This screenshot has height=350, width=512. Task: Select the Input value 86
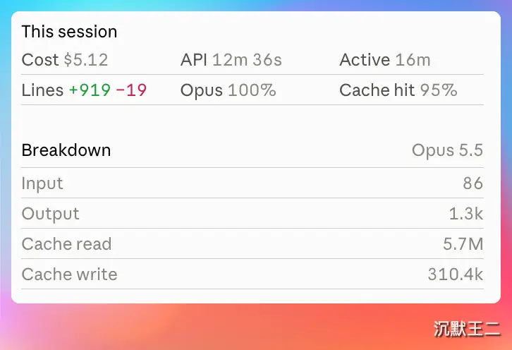tap(473, 183)
